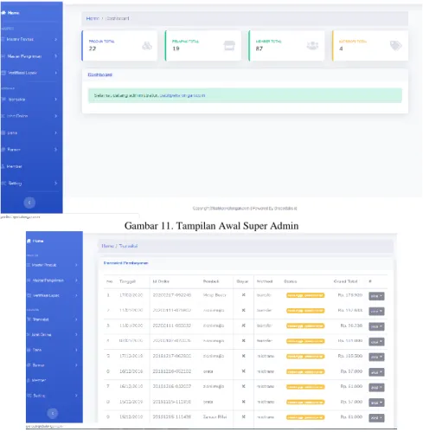
Task: Click the blue website link in the green welcome banner
Action: [183, 95]
